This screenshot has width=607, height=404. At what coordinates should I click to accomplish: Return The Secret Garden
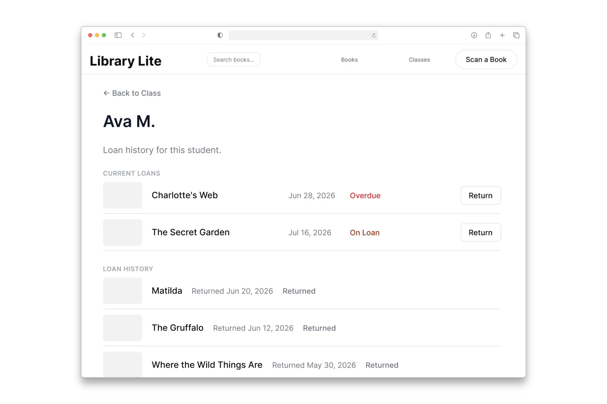[x=481, y=232]
